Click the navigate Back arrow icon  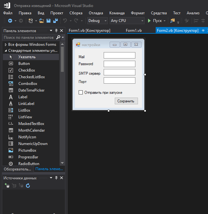coord(10,21)
